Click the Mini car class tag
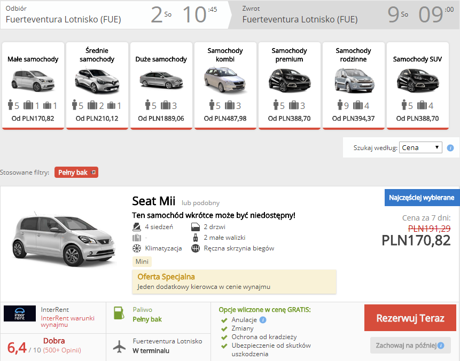 142,262
